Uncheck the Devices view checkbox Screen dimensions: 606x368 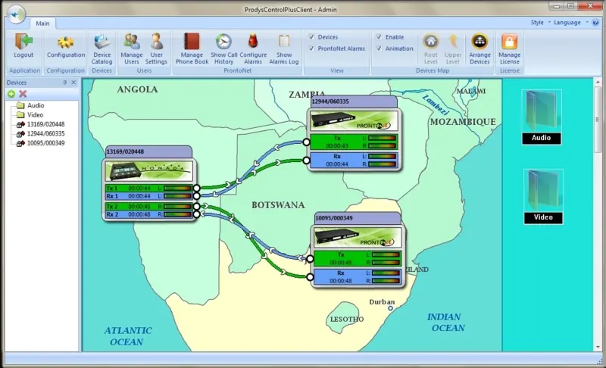pyautogui.click(x=311, y=37)
